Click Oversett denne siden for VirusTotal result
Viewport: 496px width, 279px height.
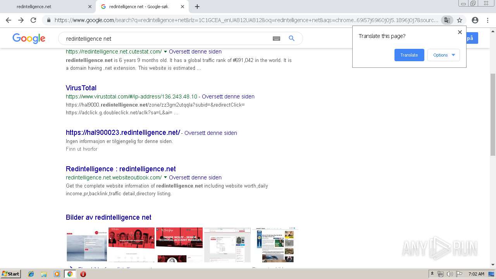point(228,96)
